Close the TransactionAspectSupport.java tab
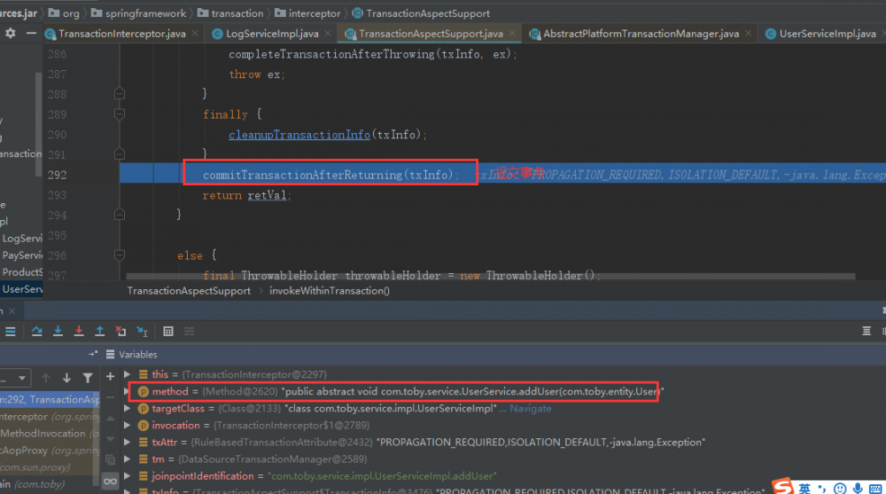The width and height of the screenshot is (886, 494). pos(512,34)
